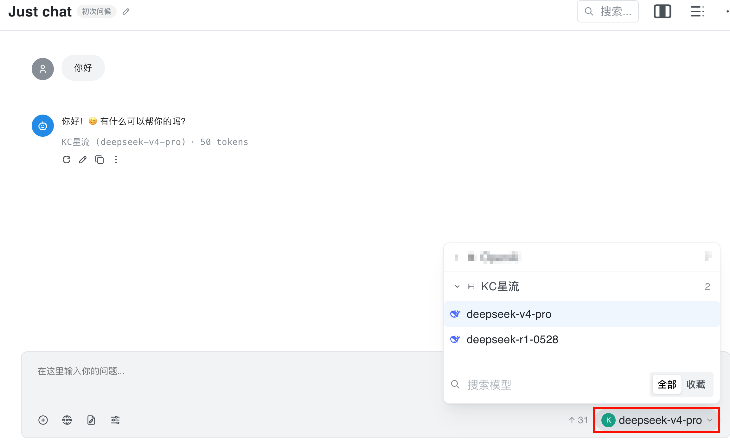
Task: Switch to 全部 models tab
Action: click(x=667, y=385)
